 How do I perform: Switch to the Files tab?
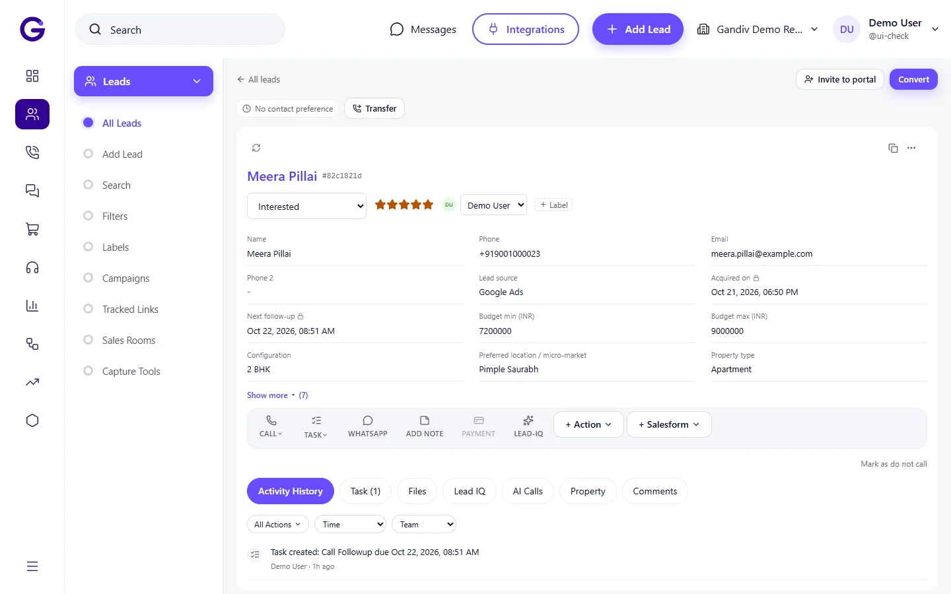coord(417,491)
